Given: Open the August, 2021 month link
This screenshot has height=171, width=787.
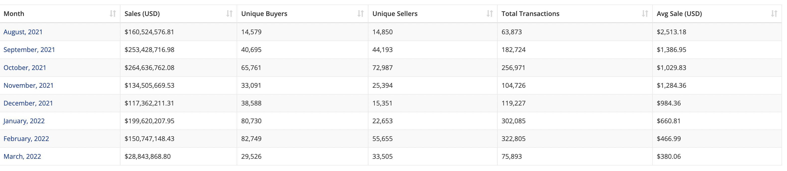Looking at the screenshot, I should pyautogui.click(x=23, y=32).
